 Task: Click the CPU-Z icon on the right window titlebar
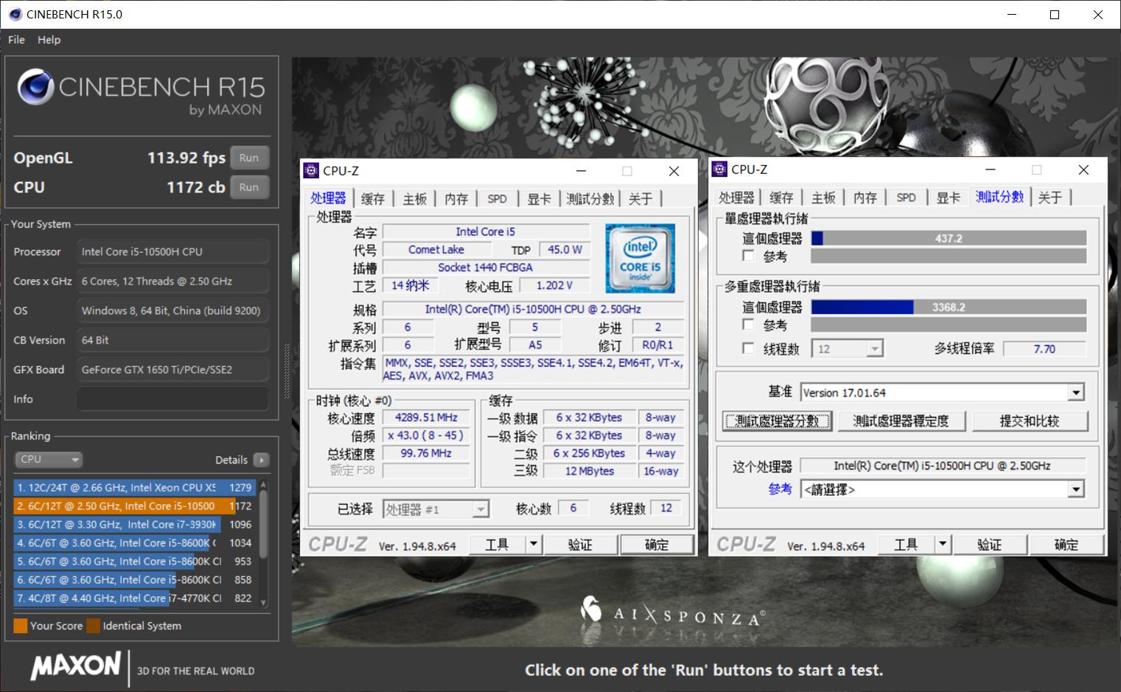click(719, 169)
